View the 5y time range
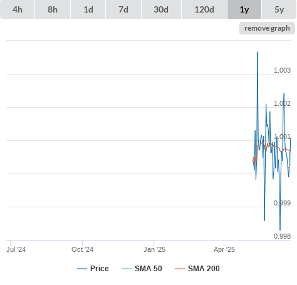297x285 pixels. (279, 9)
